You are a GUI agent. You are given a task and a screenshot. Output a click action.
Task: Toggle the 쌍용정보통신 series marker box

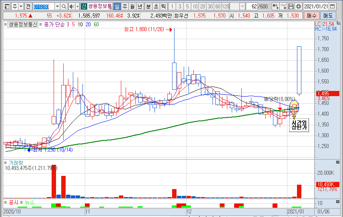[x=5, y=25]
